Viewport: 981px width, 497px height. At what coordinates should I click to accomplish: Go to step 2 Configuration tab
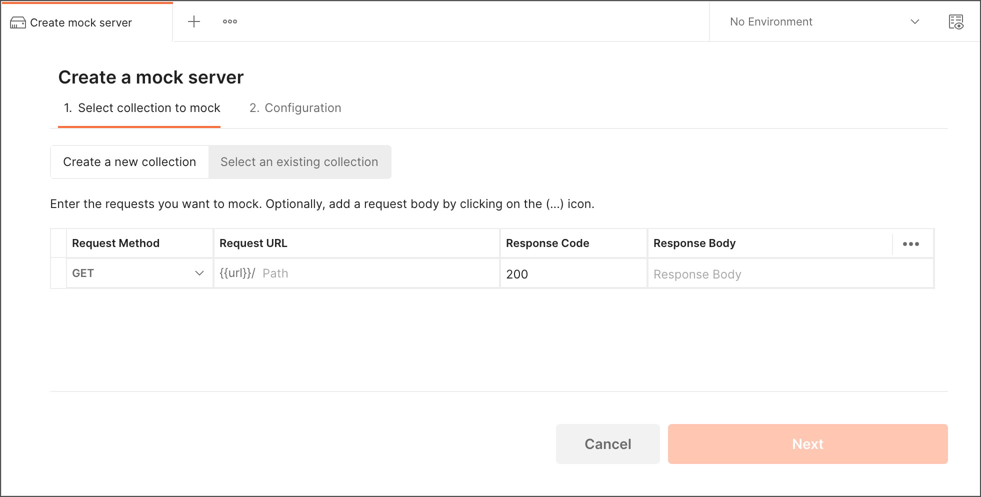pos(295,108)
